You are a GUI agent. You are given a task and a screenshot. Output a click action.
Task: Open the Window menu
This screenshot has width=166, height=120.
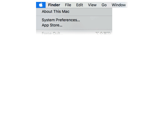[119, 5]
